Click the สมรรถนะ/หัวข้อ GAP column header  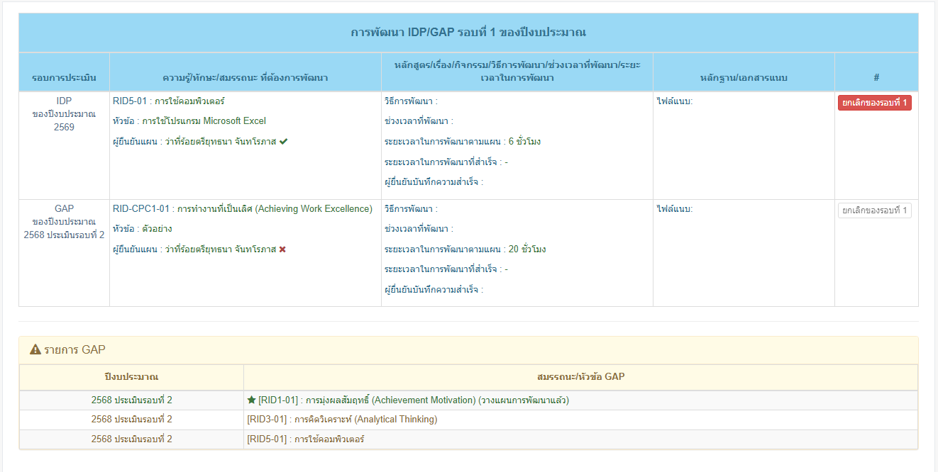pyautogui.click(x=581, y=376)
